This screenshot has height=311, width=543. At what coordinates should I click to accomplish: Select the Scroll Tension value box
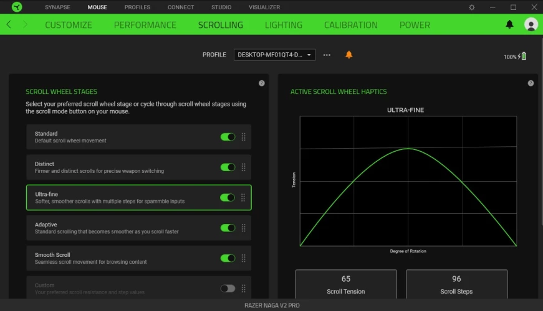pyautogui.click(x=345, y=284)
